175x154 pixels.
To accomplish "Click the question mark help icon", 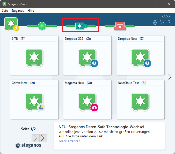I will click(169, 22).
